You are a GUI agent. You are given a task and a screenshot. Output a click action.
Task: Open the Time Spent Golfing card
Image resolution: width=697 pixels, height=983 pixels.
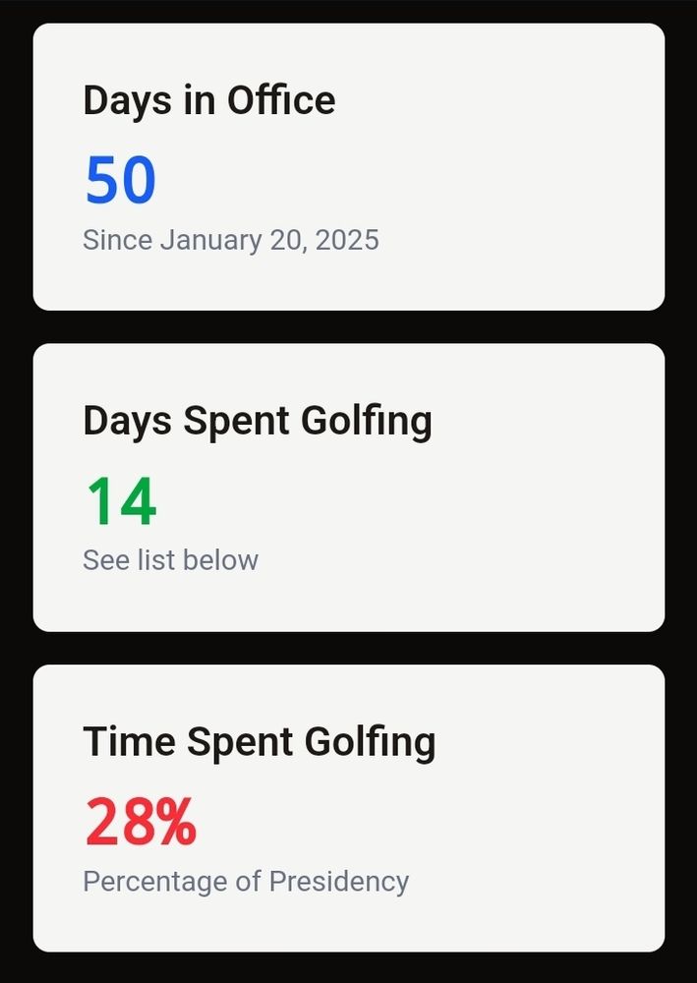[x=348, y=808]
